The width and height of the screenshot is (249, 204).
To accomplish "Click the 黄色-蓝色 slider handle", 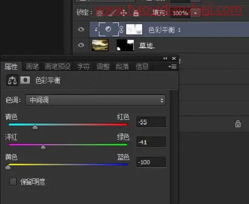I will (x=8, y=167).
